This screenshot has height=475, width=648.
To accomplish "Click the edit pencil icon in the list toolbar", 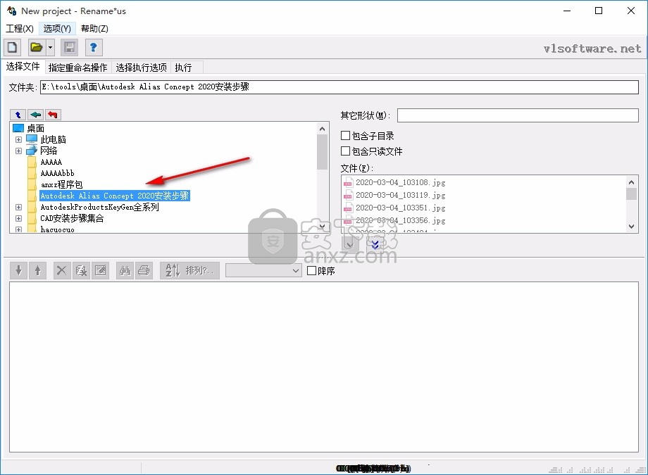I will coord(101,270).
